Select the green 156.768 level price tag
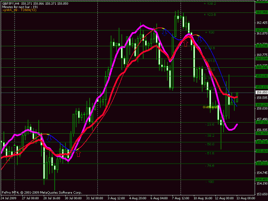Image resolution: width=268 pixels, height=201 pixels. click(x=262, y=133)
